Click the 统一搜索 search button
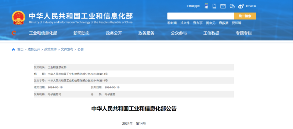 245,16
